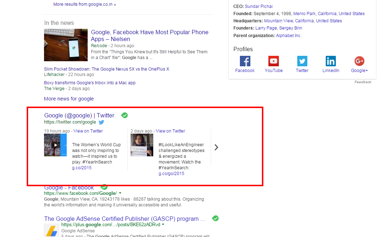Click the 'Feedback' link under knowledge panel
This screenshot has height=237, width=386.
point(363,82)
